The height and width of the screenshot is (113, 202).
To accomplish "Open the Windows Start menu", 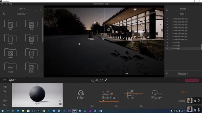I will tap(2, 111).
